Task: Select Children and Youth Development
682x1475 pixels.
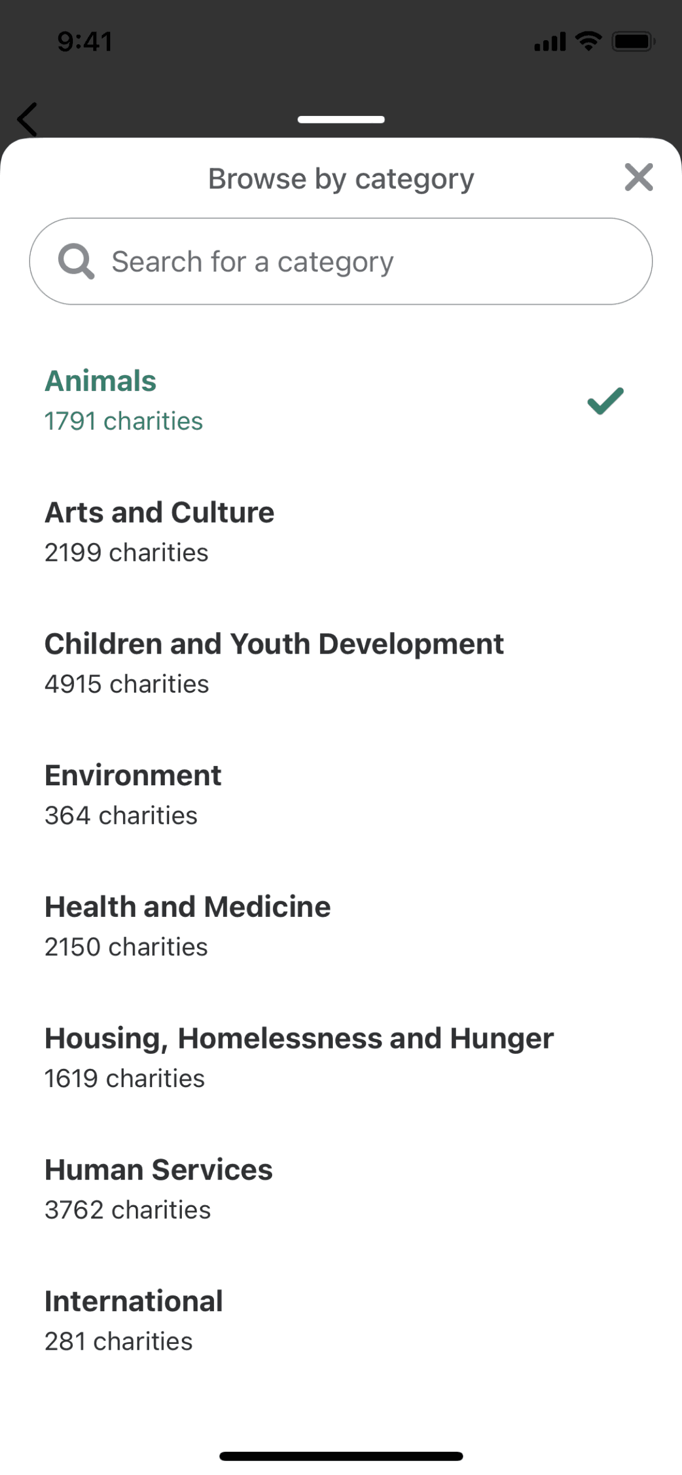Action: 274,663
